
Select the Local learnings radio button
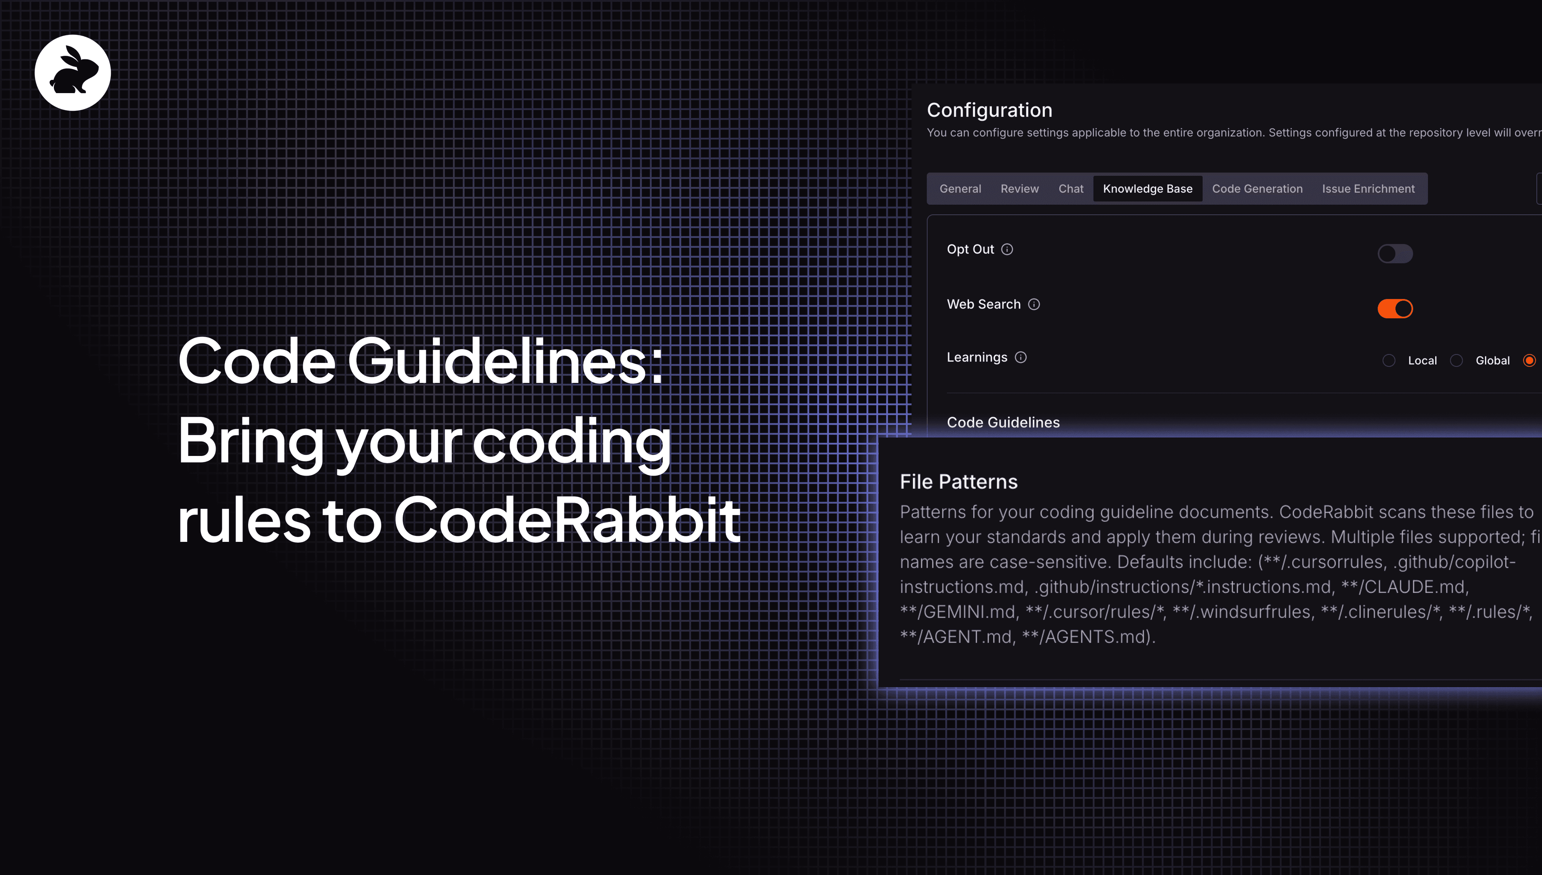coord(1389,360)
